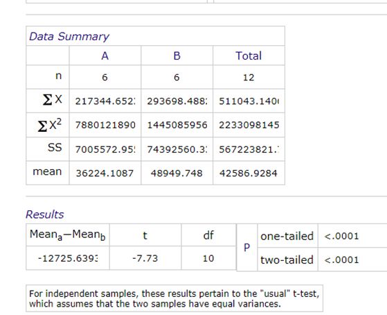The width and height of the screenshot is (387, 315).
Task: Select the Total sum of X squared field
Action: (249, 125)
